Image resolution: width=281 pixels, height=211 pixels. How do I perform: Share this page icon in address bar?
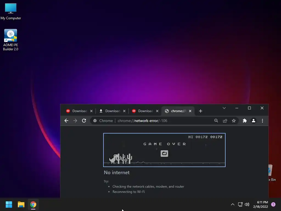[x=225, y=121]
